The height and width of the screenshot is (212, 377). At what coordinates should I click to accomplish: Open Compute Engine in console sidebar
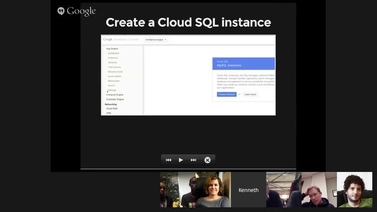pos(115,95)
